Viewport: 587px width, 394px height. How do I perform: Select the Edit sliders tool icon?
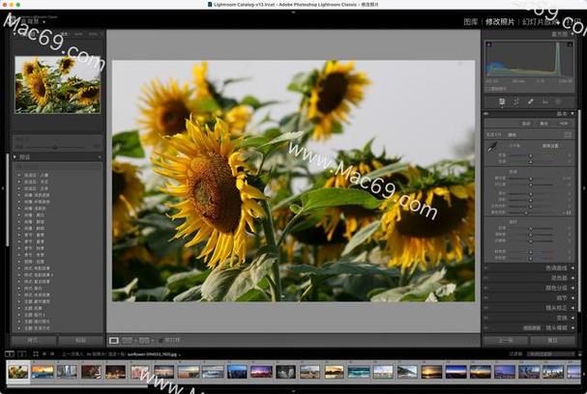point(502,101)
